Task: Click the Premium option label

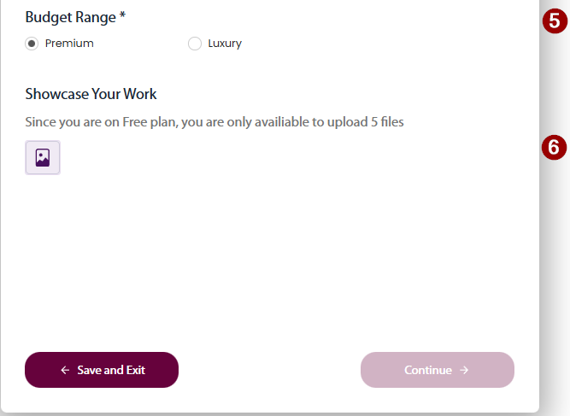Action: point(69,44)
